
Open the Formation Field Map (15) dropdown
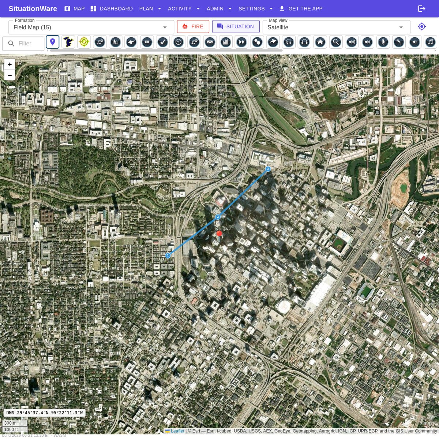(x=91, y=27)
